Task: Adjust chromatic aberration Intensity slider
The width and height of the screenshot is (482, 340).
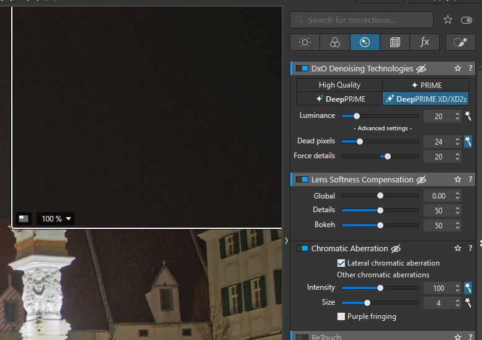Action: coord(380,288)
